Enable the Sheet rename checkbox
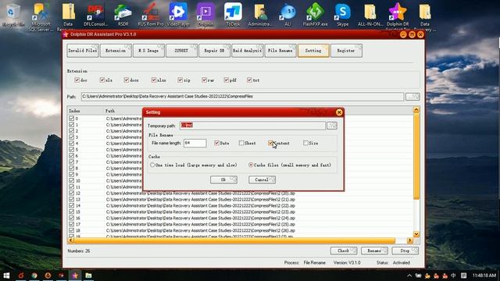Viewport: 500px width, 281px height. [x=241, y=143]
